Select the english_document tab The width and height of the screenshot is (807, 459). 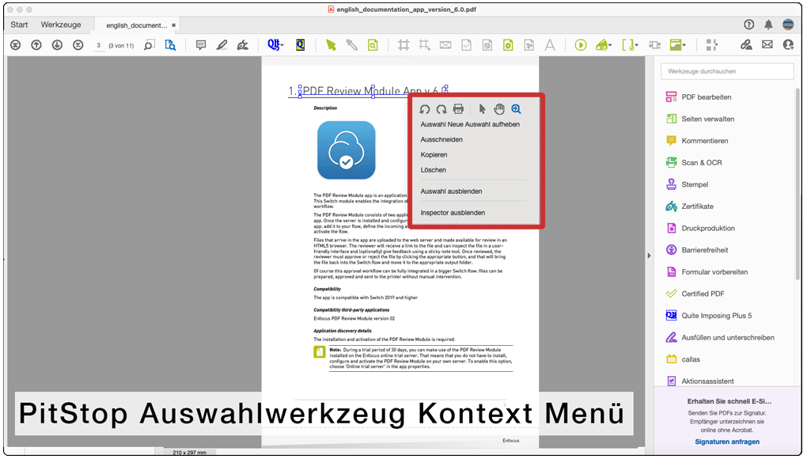[137, 25]
